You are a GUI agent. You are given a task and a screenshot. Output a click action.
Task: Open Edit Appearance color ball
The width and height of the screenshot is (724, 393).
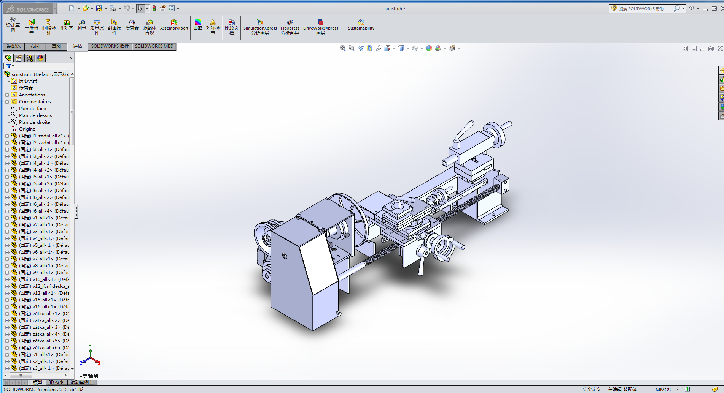pos(429,48)
